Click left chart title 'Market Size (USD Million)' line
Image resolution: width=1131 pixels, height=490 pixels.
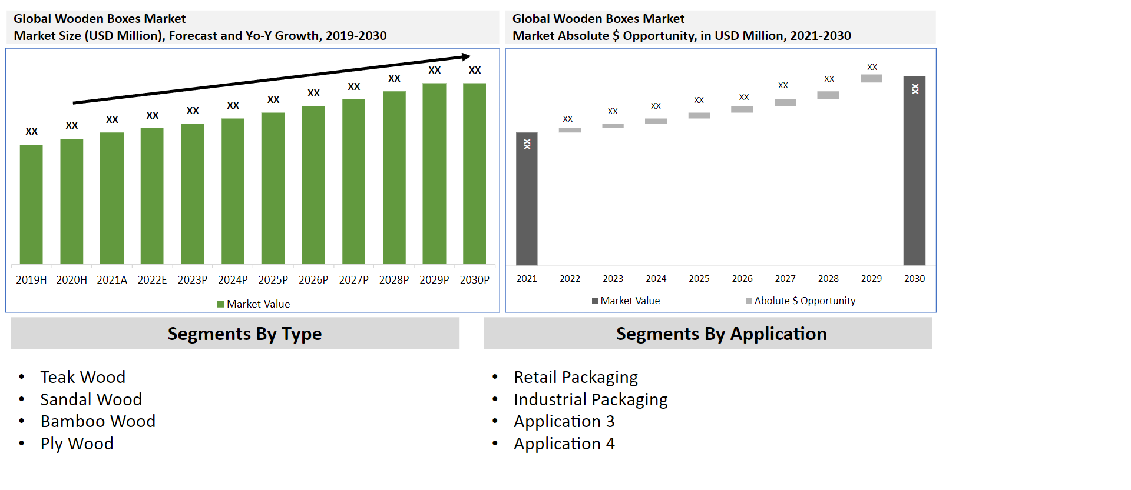pyautogui.click(x=200, y=36)
